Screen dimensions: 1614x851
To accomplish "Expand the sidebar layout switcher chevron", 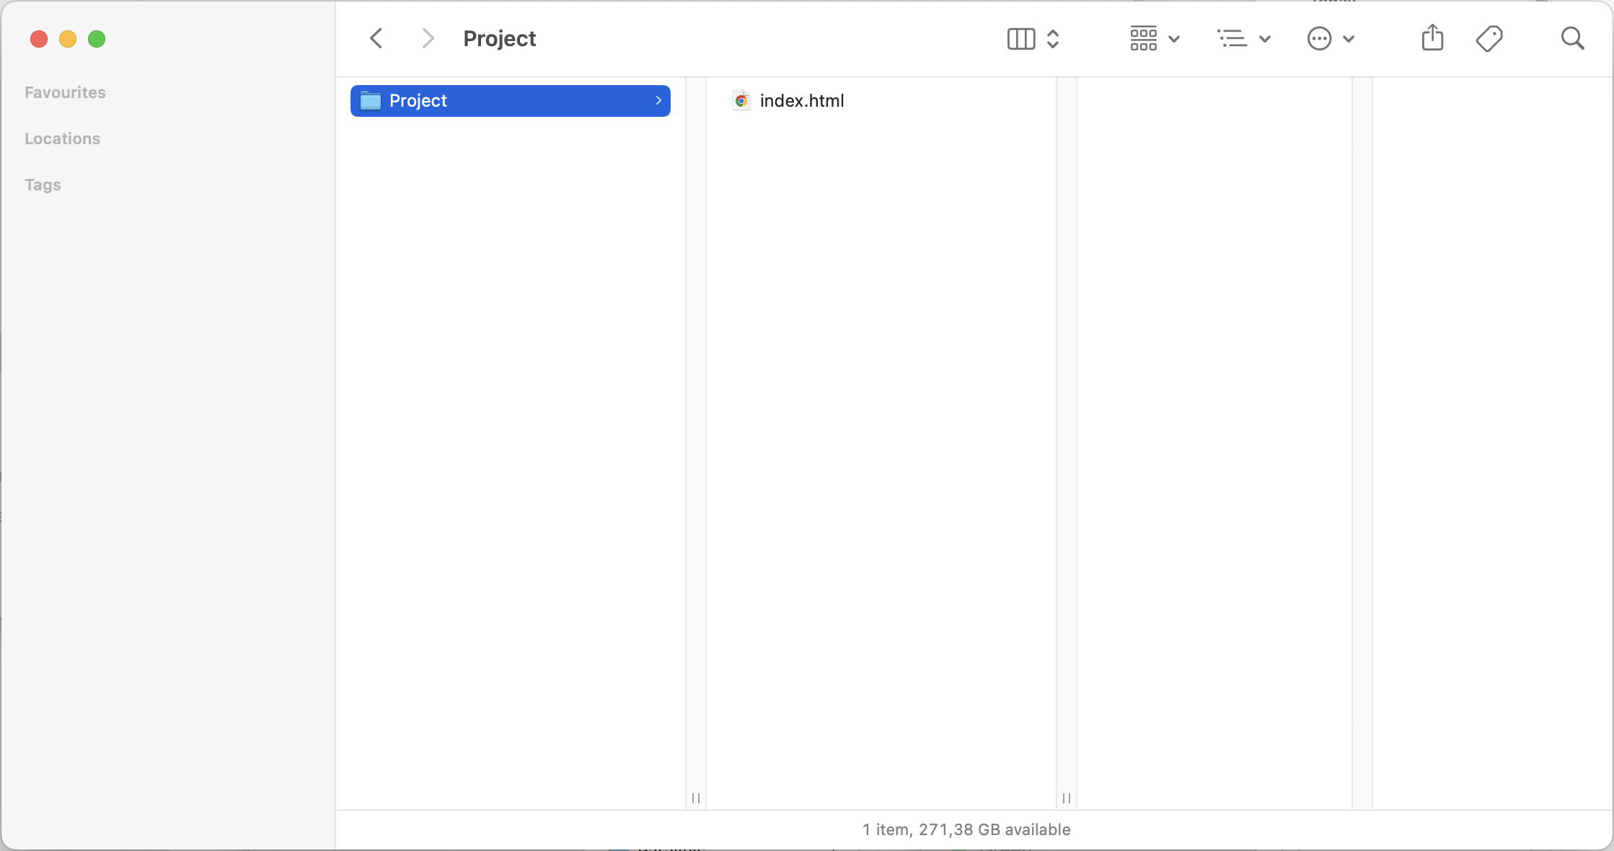I will coord(1052,38).
